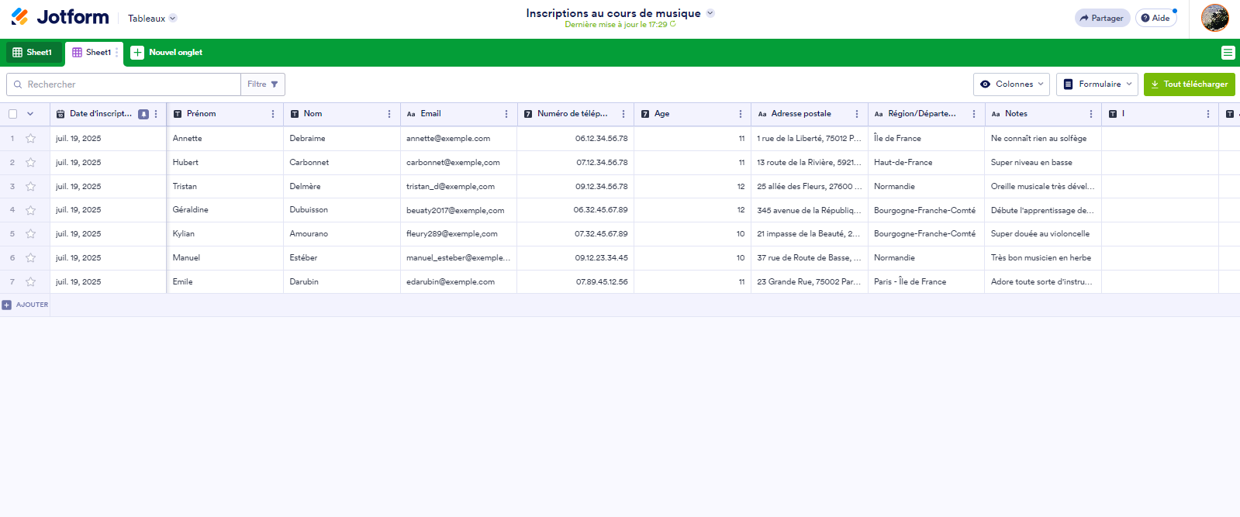Select the Debraime name cell
The width and height of the screenshot is (1240, 517).
click(x=342, y=139)
